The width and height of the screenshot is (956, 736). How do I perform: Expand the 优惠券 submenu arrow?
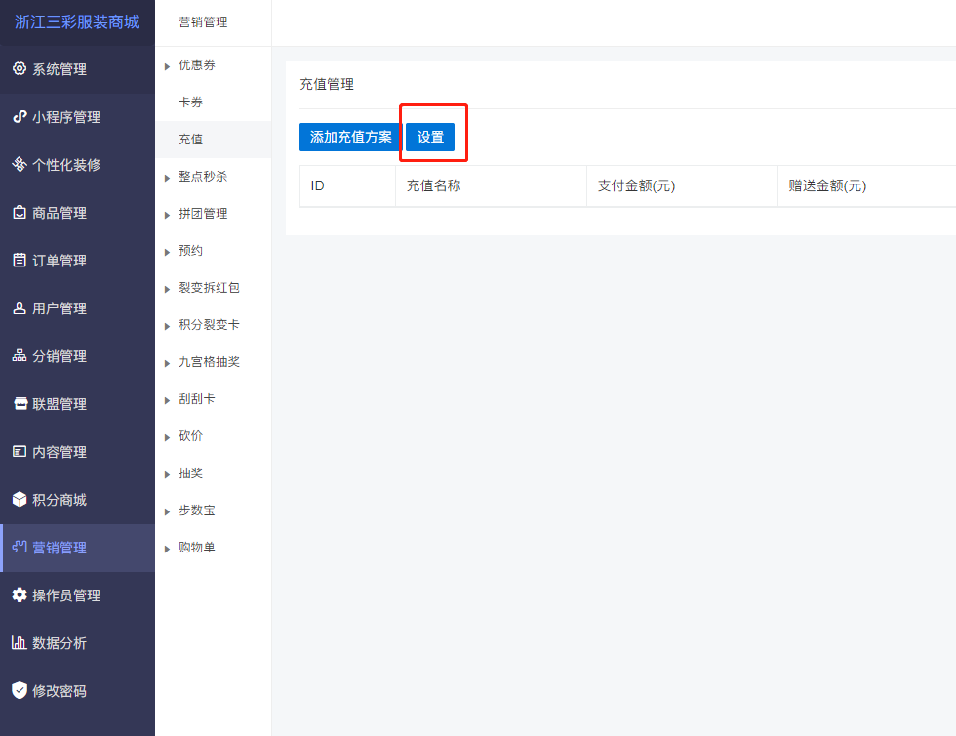[x=167, y=66]
